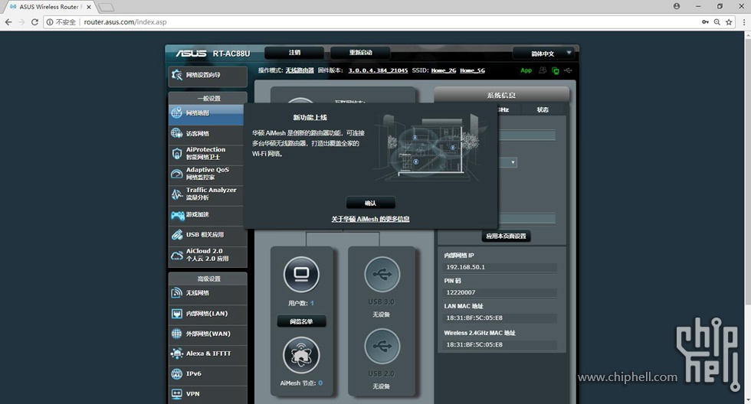Switch to the 状态 tab in system info

543,109
